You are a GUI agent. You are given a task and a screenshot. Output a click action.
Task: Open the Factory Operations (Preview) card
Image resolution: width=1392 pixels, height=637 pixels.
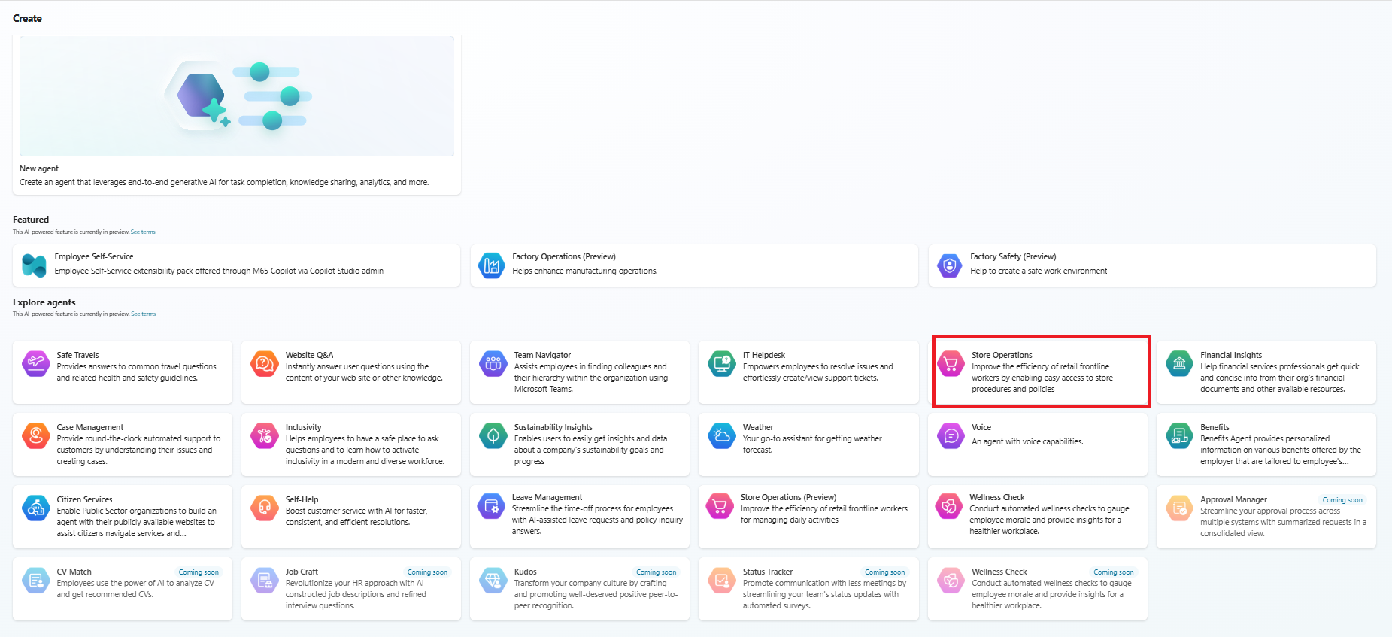click(x=693, y=265)
